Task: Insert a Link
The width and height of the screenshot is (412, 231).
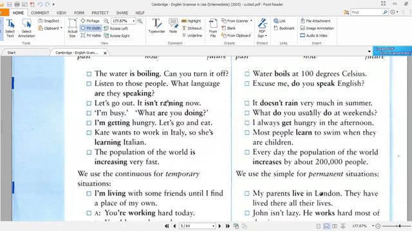Action: 279,21
